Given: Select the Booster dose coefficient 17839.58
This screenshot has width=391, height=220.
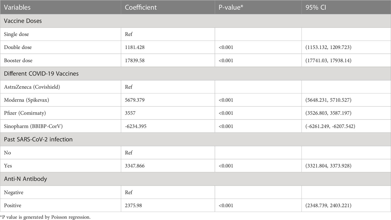Looking at the screenshot, I should pos(135,61).
